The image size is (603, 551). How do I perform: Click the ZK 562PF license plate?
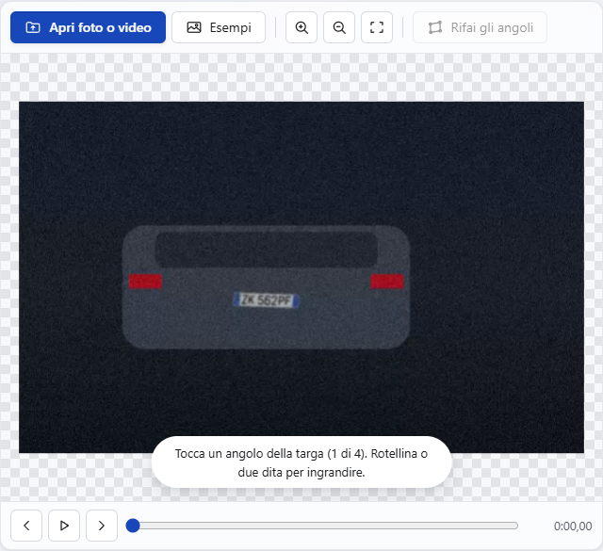click(266, 300)
